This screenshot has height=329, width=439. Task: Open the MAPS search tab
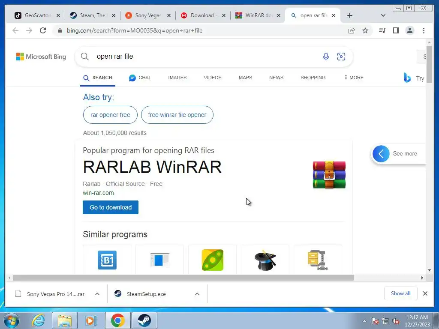click(x=245, y=78)
